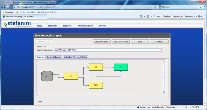The height and width of the screenshot is (110, 207).
Task: Click the browser Home icon
Action: [141, 16]
